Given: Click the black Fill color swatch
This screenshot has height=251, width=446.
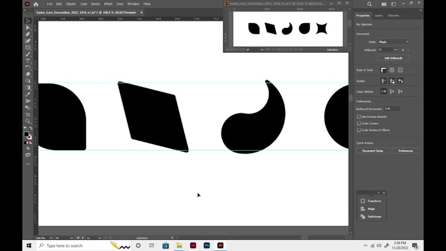Looking at the screenshot, I should (26, 134).
